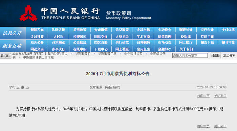
Task: Navigate to 市场动态
Action: point(165,42)
